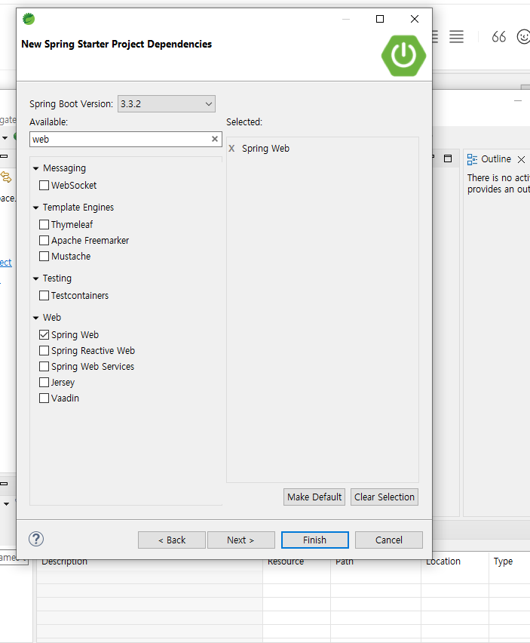
Task: Cancel the Spring Starter dialog
Action: pyautogui.click(x=389, y=540)
